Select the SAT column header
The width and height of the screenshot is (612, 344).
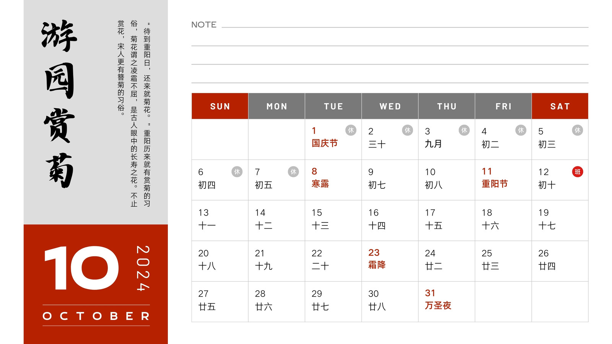560,106
